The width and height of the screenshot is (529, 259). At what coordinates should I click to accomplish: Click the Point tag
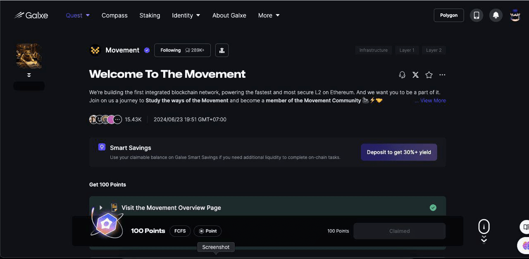(x=208, y=231)
